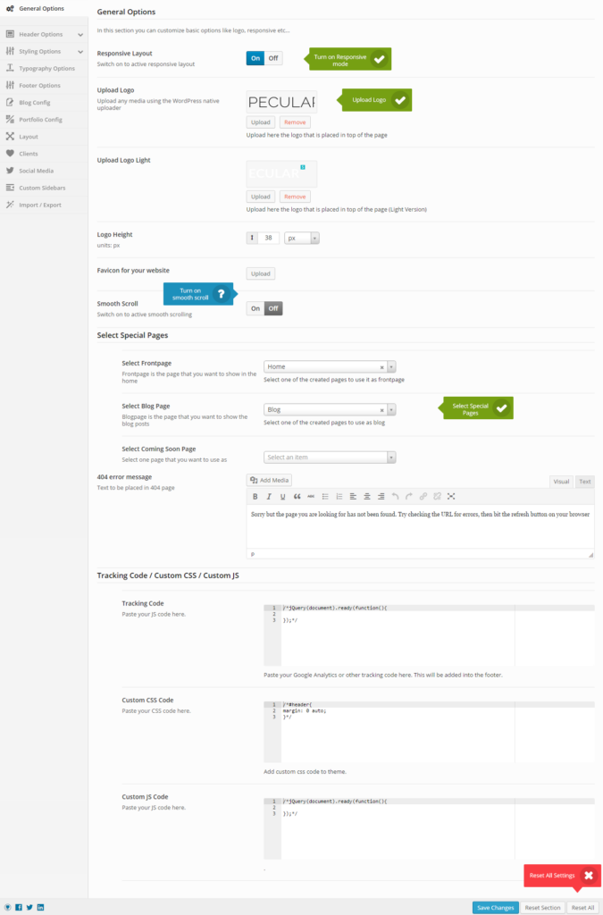Click the redo arrow in the editor toolbar
Viewport: 603px width, 915px height.
tap(409, 497)
